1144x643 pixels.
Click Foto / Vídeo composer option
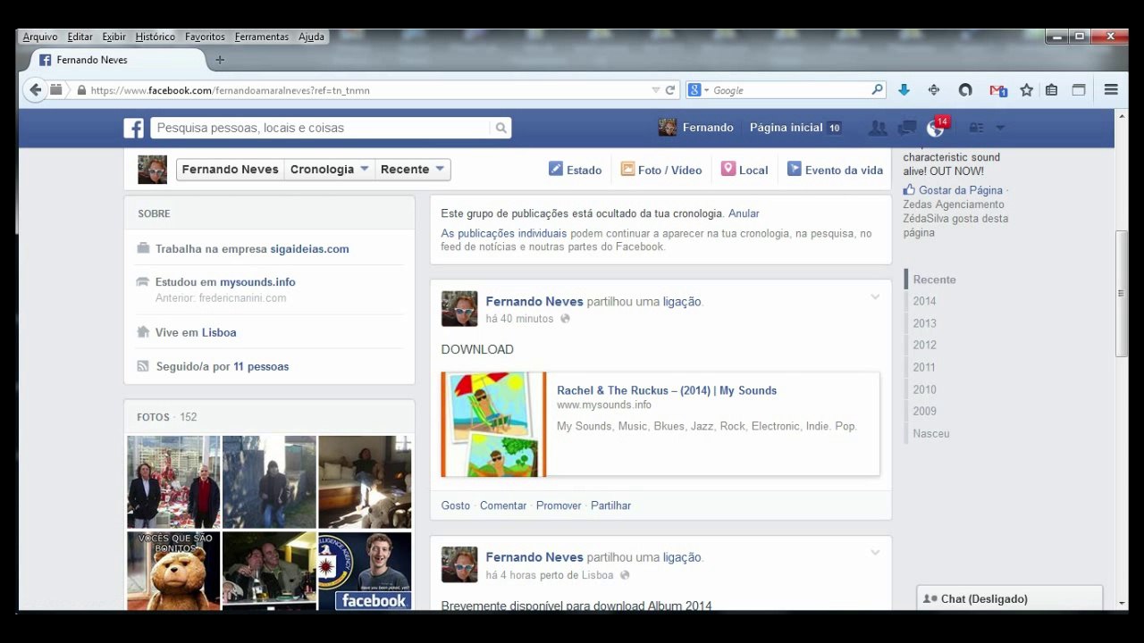click(x=661, y=170)
